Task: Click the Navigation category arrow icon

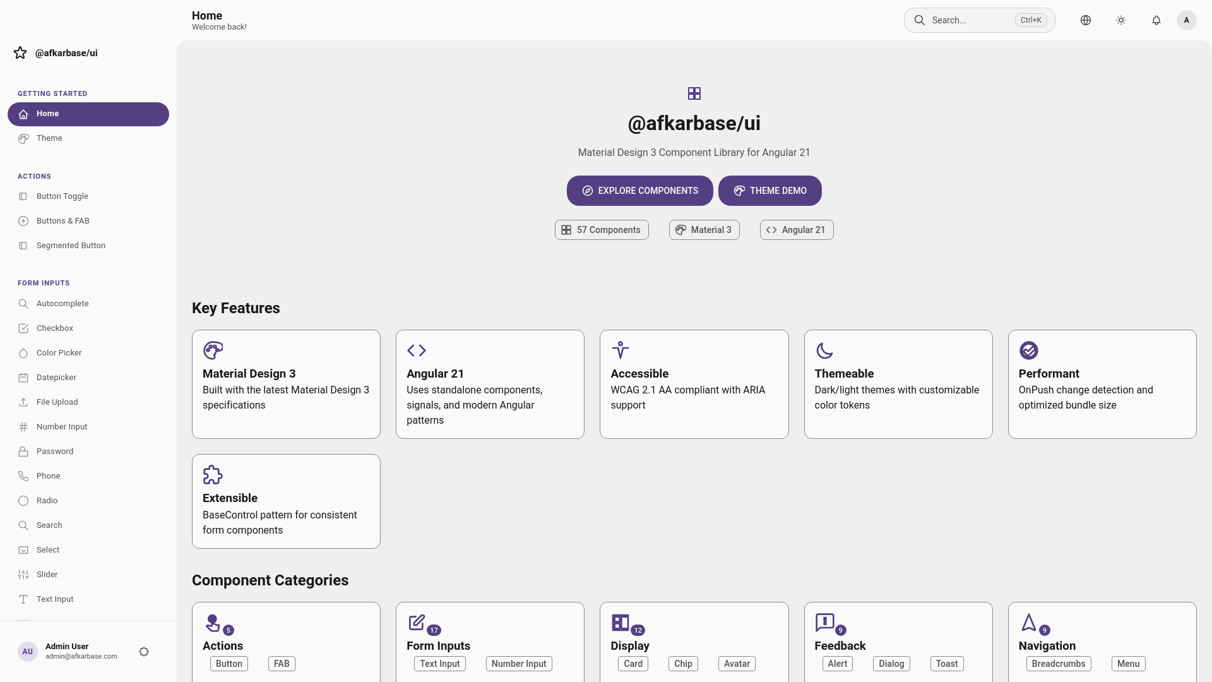Action: (x=1029, y=623)
